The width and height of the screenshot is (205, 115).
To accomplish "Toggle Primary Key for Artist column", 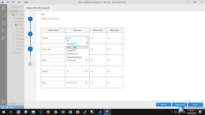I will point(92,60).
